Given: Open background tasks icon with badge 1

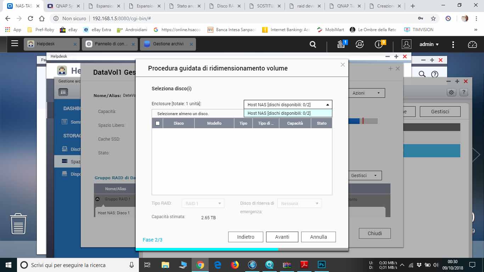Looking at the screenshot, I should click(x=341, y=44).
